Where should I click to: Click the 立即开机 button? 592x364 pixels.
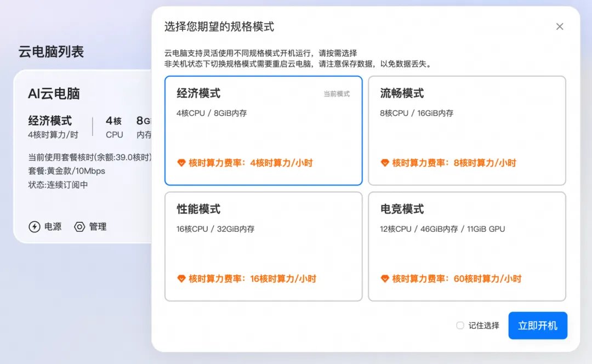pos(538,326)
